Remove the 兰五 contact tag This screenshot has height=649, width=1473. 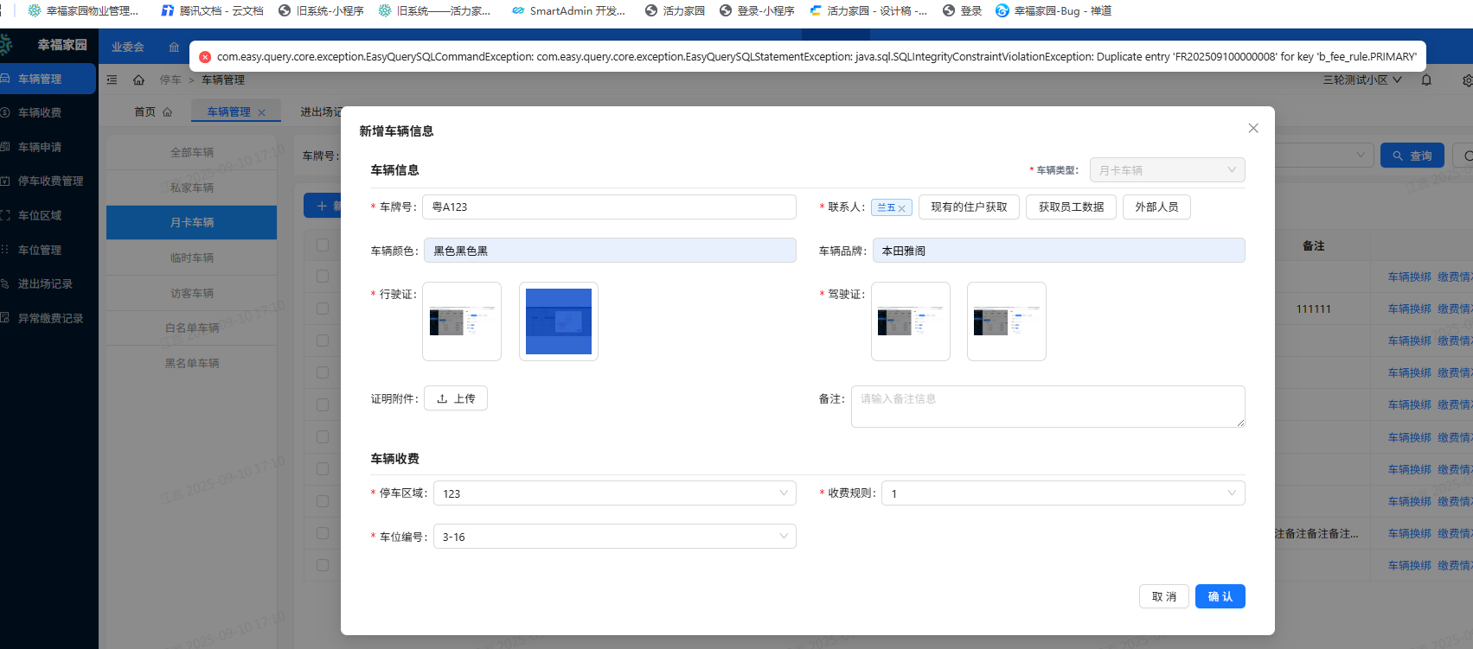coord(901,208)
